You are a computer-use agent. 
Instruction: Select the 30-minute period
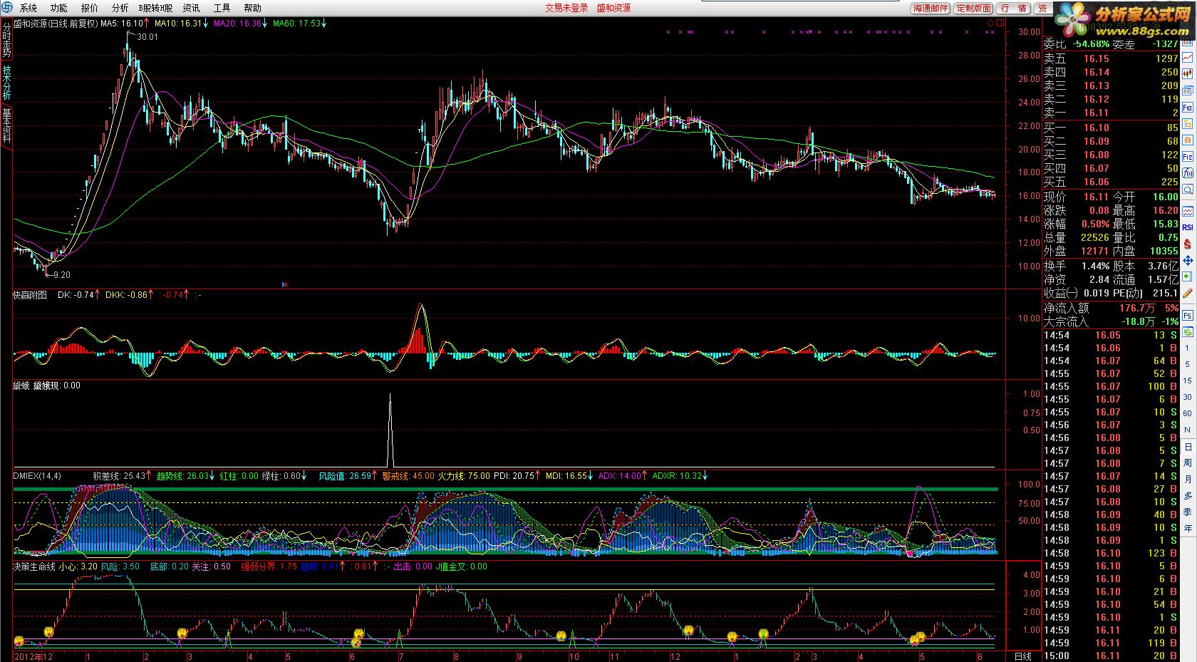pos(1188,397)
